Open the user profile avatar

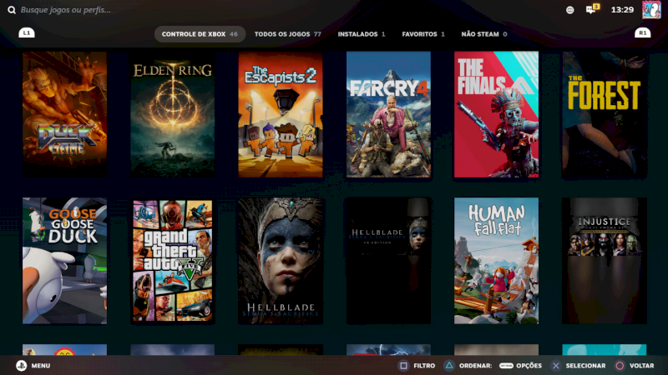point(651,9)
